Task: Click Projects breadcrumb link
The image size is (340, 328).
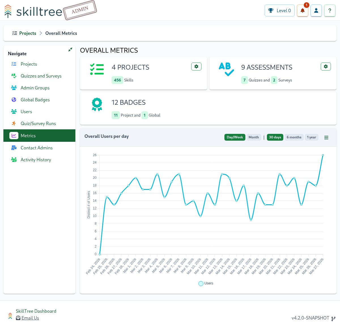Action: tap(27, 33)
